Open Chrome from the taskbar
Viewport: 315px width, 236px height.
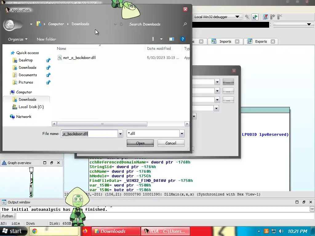(x=54, y=231)
